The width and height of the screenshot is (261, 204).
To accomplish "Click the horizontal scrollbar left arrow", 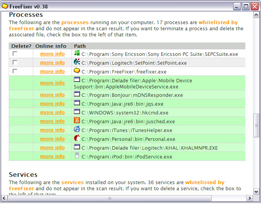I will coord(5,198).
